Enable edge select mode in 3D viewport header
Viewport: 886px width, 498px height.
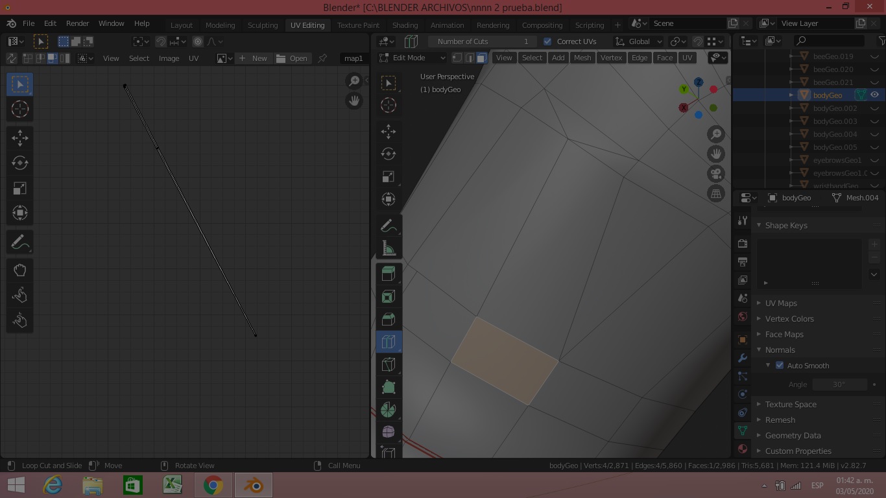(x=469, y=58)
